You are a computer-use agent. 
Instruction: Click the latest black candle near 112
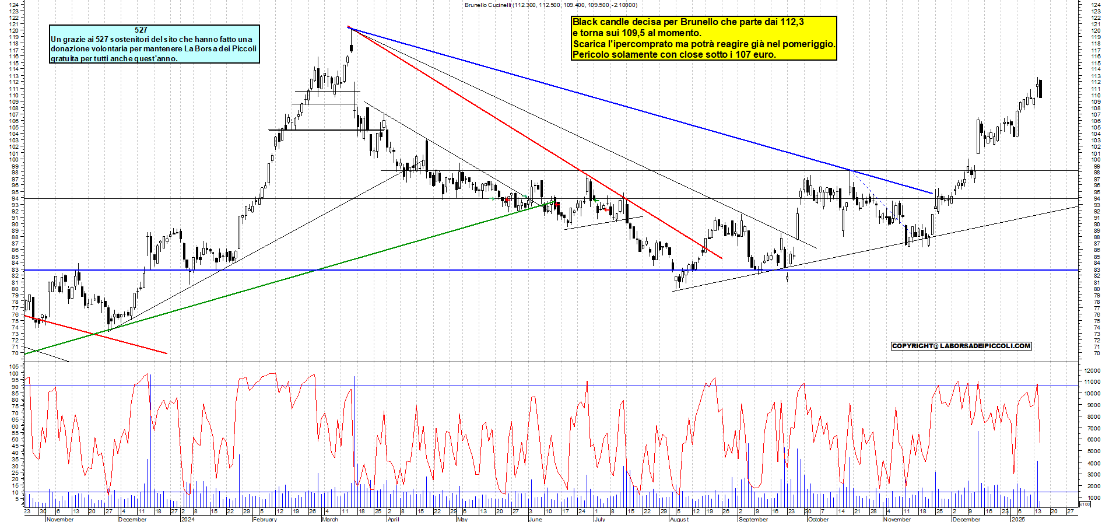coord(1041,89)
